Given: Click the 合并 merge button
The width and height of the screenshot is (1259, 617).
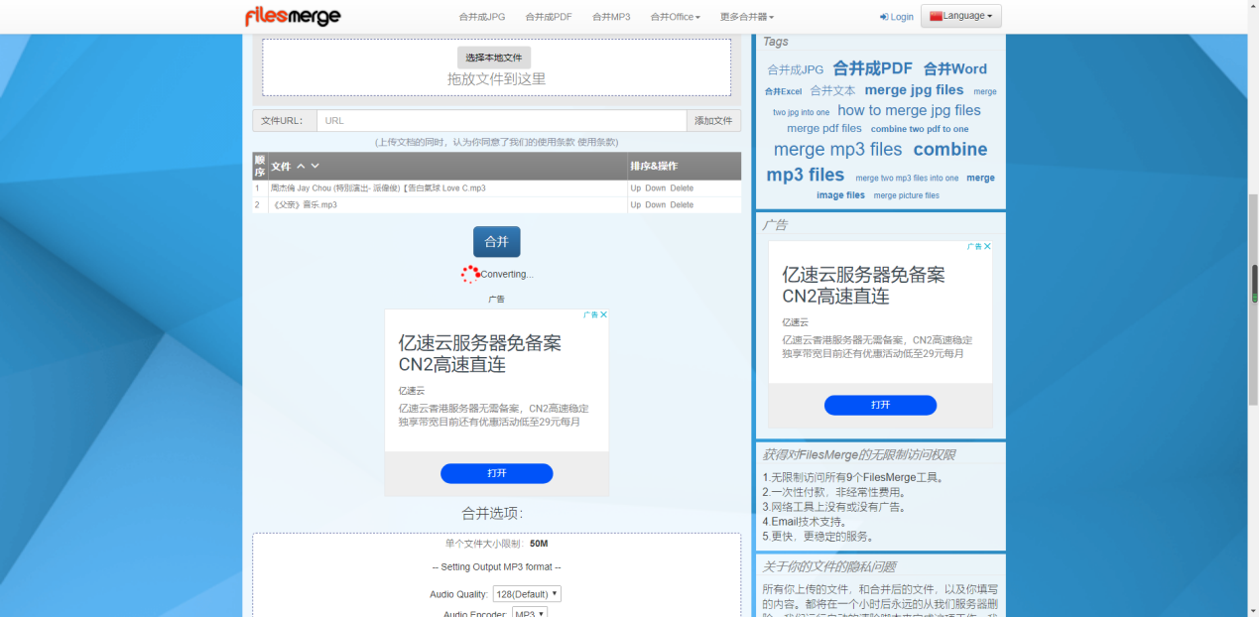Looking at the screenshot, I should [x=496, y=242].
